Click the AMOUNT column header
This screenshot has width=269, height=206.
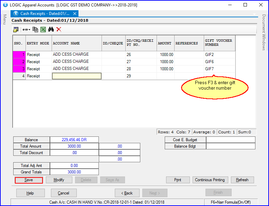pyautogui.click(x=165, y=43)
